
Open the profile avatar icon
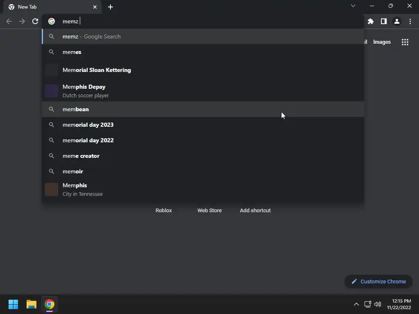(397, 21)
